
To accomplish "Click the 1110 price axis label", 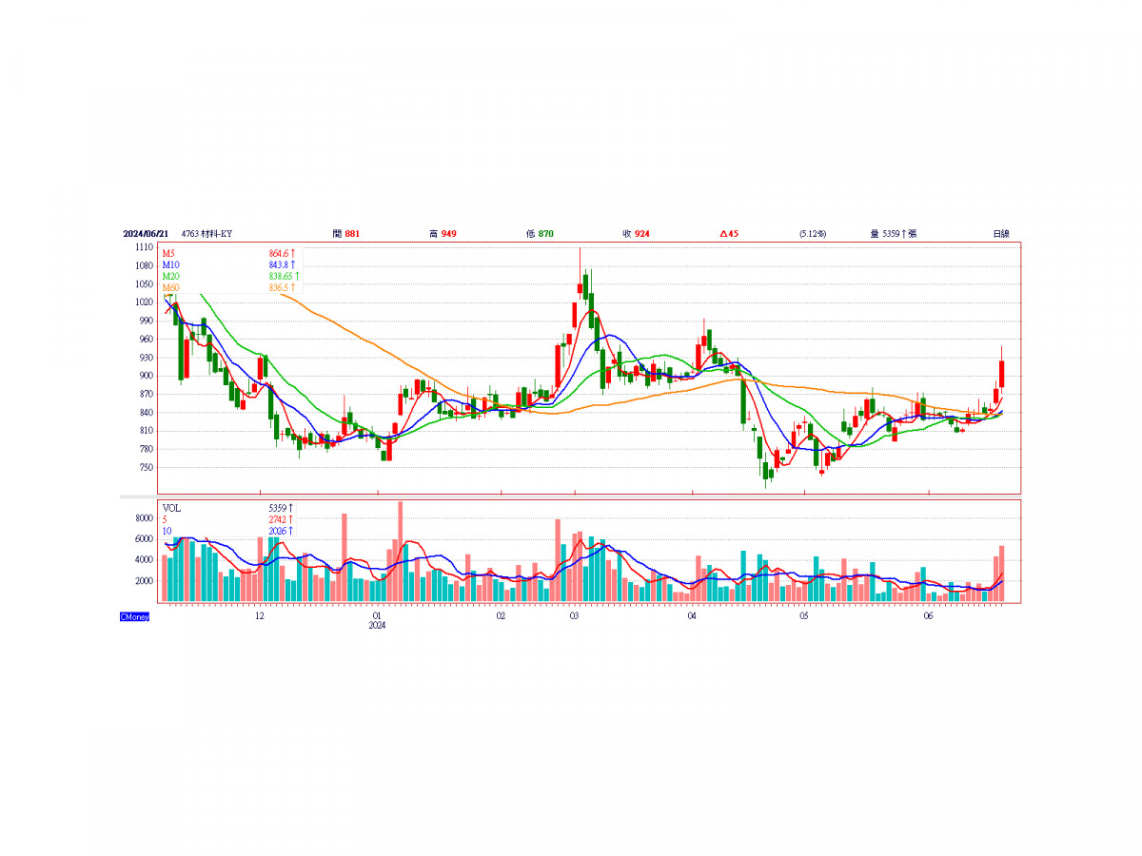I will [x=145, y=246].
